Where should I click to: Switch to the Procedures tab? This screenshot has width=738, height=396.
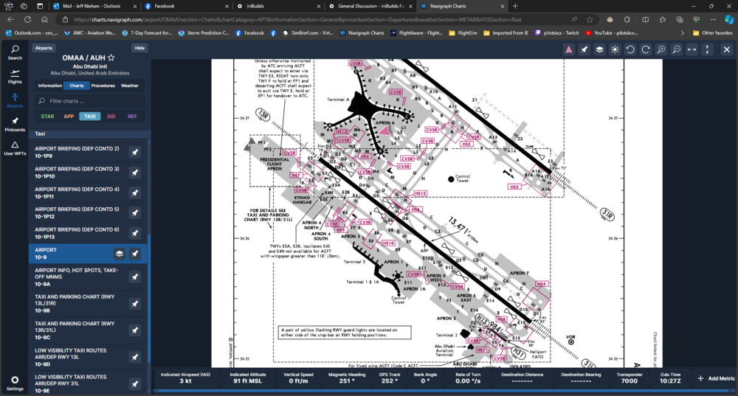(x=103, y=86)
